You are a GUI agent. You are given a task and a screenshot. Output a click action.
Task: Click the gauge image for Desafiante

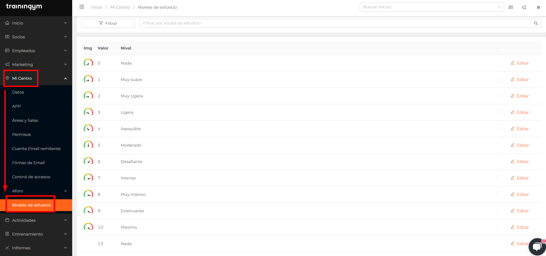[x=88, y=161]
